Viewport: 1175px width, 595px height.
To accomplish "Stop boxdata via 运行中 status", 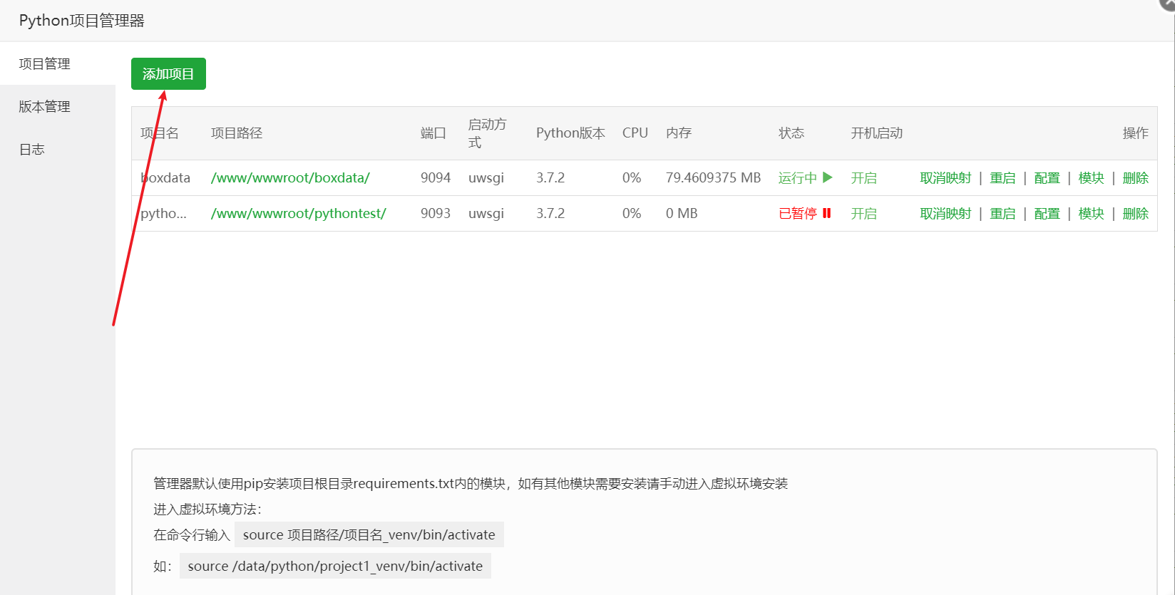I will [805, 178].
